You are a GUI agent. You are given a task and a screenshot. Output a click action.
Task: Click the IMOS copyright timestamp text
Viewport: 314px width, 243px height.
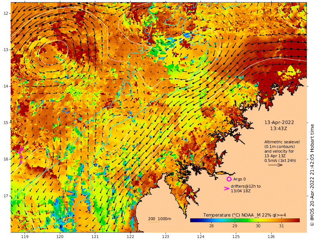(312, 175)
